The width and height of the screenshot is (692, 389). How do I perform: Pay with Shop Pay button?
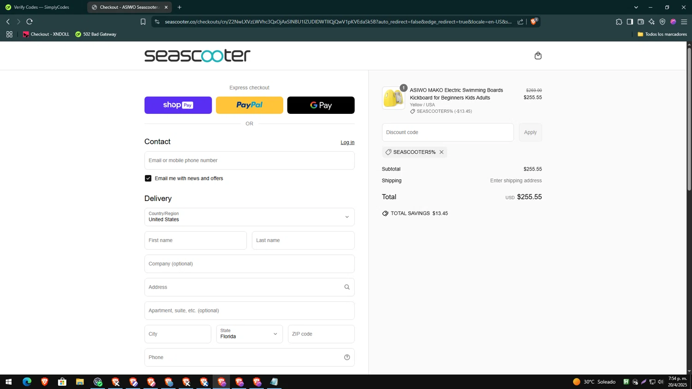(x=178, y=105)
